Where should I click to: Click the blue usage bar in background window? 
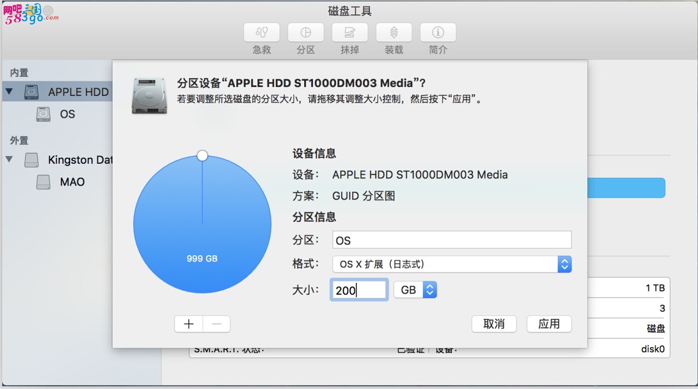pyautogui.click(x=626, y=188)
